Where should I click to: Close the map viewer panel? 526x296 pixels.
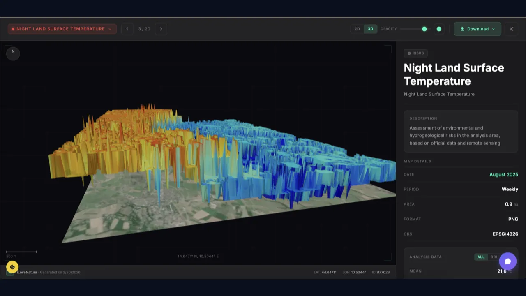point(511,29)
